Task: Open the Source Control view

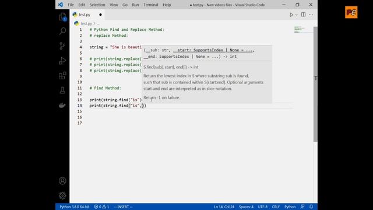Action: (x=62, y=46)
